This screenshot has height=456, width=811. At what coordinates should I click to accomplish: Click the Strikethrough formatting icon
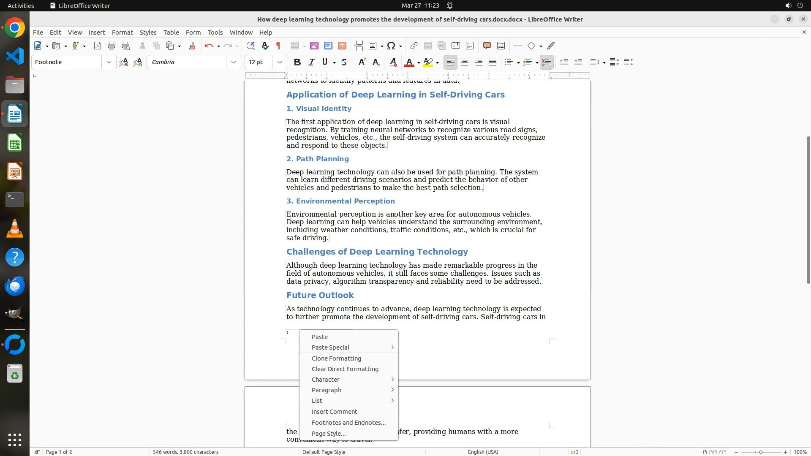tap(344, 62)
